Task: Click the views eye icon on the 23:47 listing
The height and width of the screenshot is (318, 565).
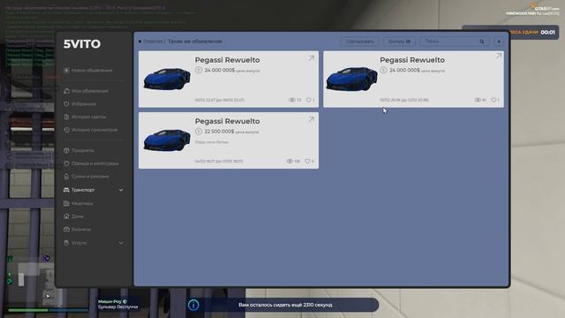Action: [292, 100]
